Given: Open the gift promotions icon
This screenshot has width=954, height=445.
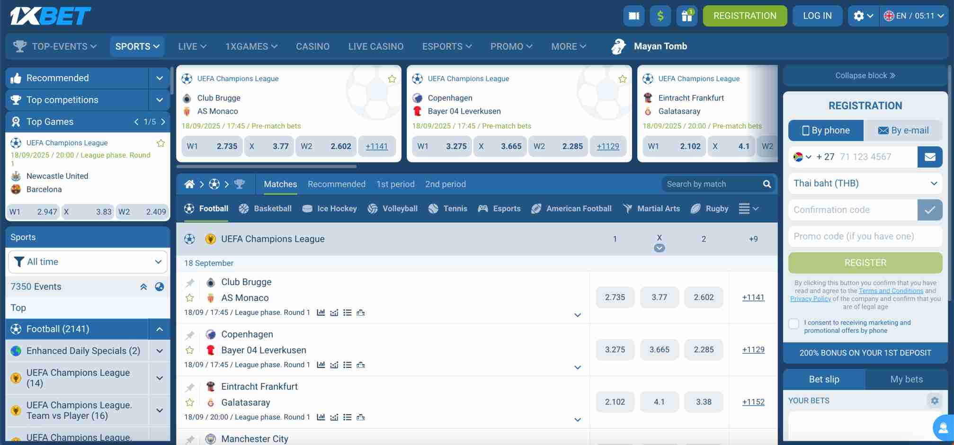Looking at the screenshot, I should (x=687, y=16).
